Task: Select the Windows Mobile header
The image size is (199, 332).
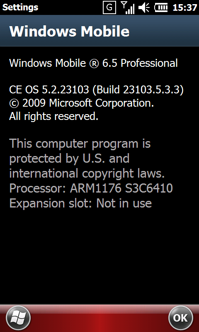Action: 69,32
